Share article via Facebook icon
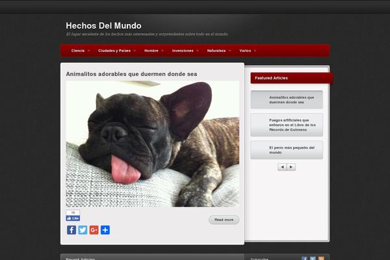This screenshot has width=390, height=260. 71,230
